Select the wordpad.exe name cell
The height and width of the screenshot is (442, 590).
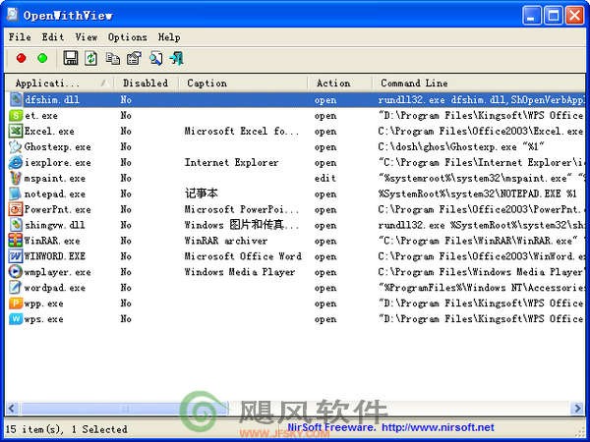(55, 288)
